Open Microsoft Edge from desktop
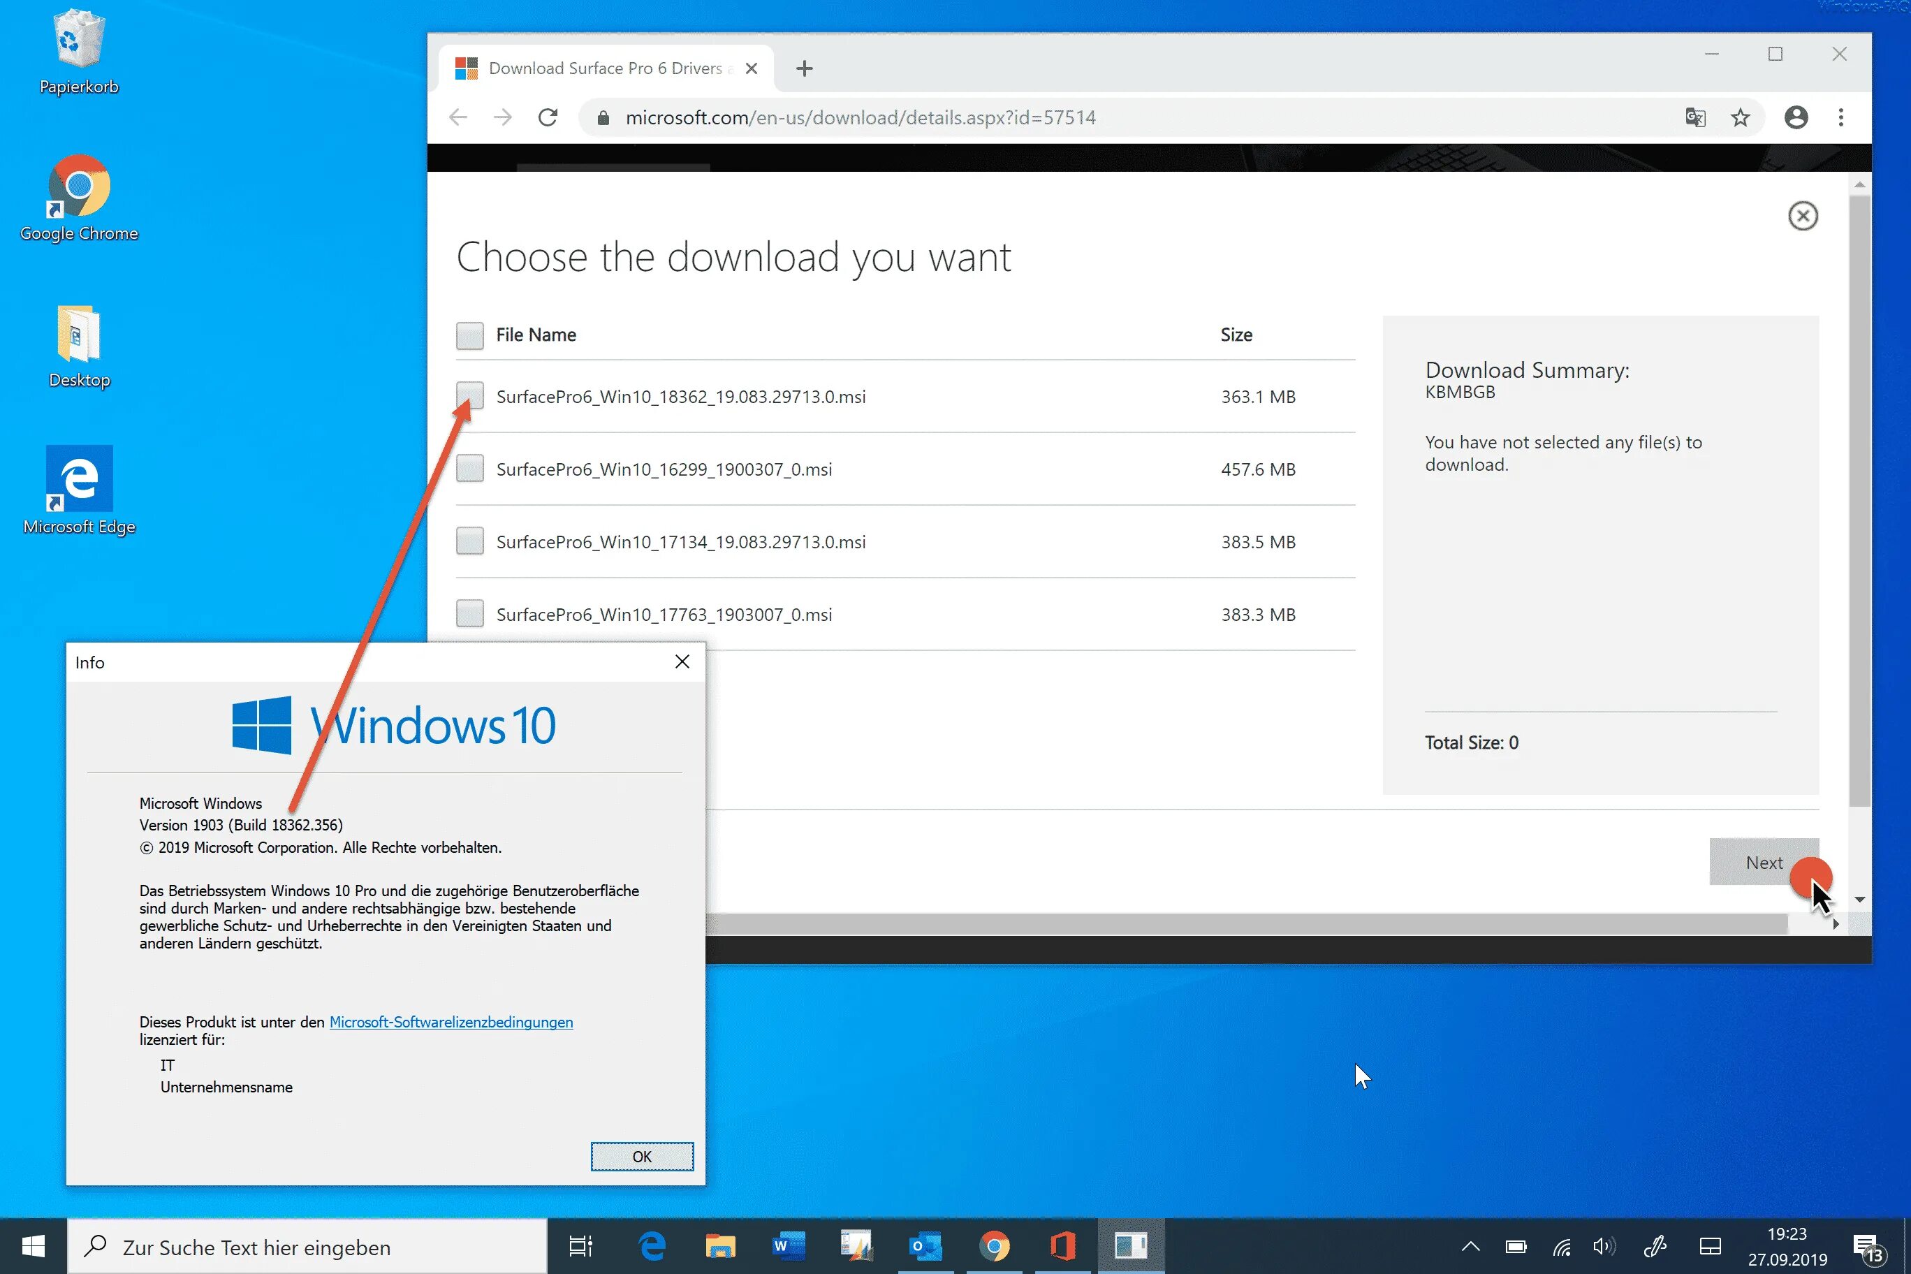Image resolution: width=1911 pixels, height=1274 pixels. coord(78,478)
